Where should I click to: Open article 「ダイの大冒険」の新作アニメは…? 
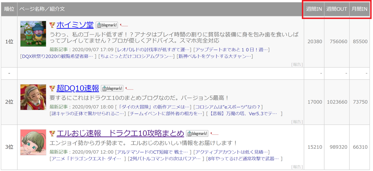pyautogui.click(x=153, y=107)
